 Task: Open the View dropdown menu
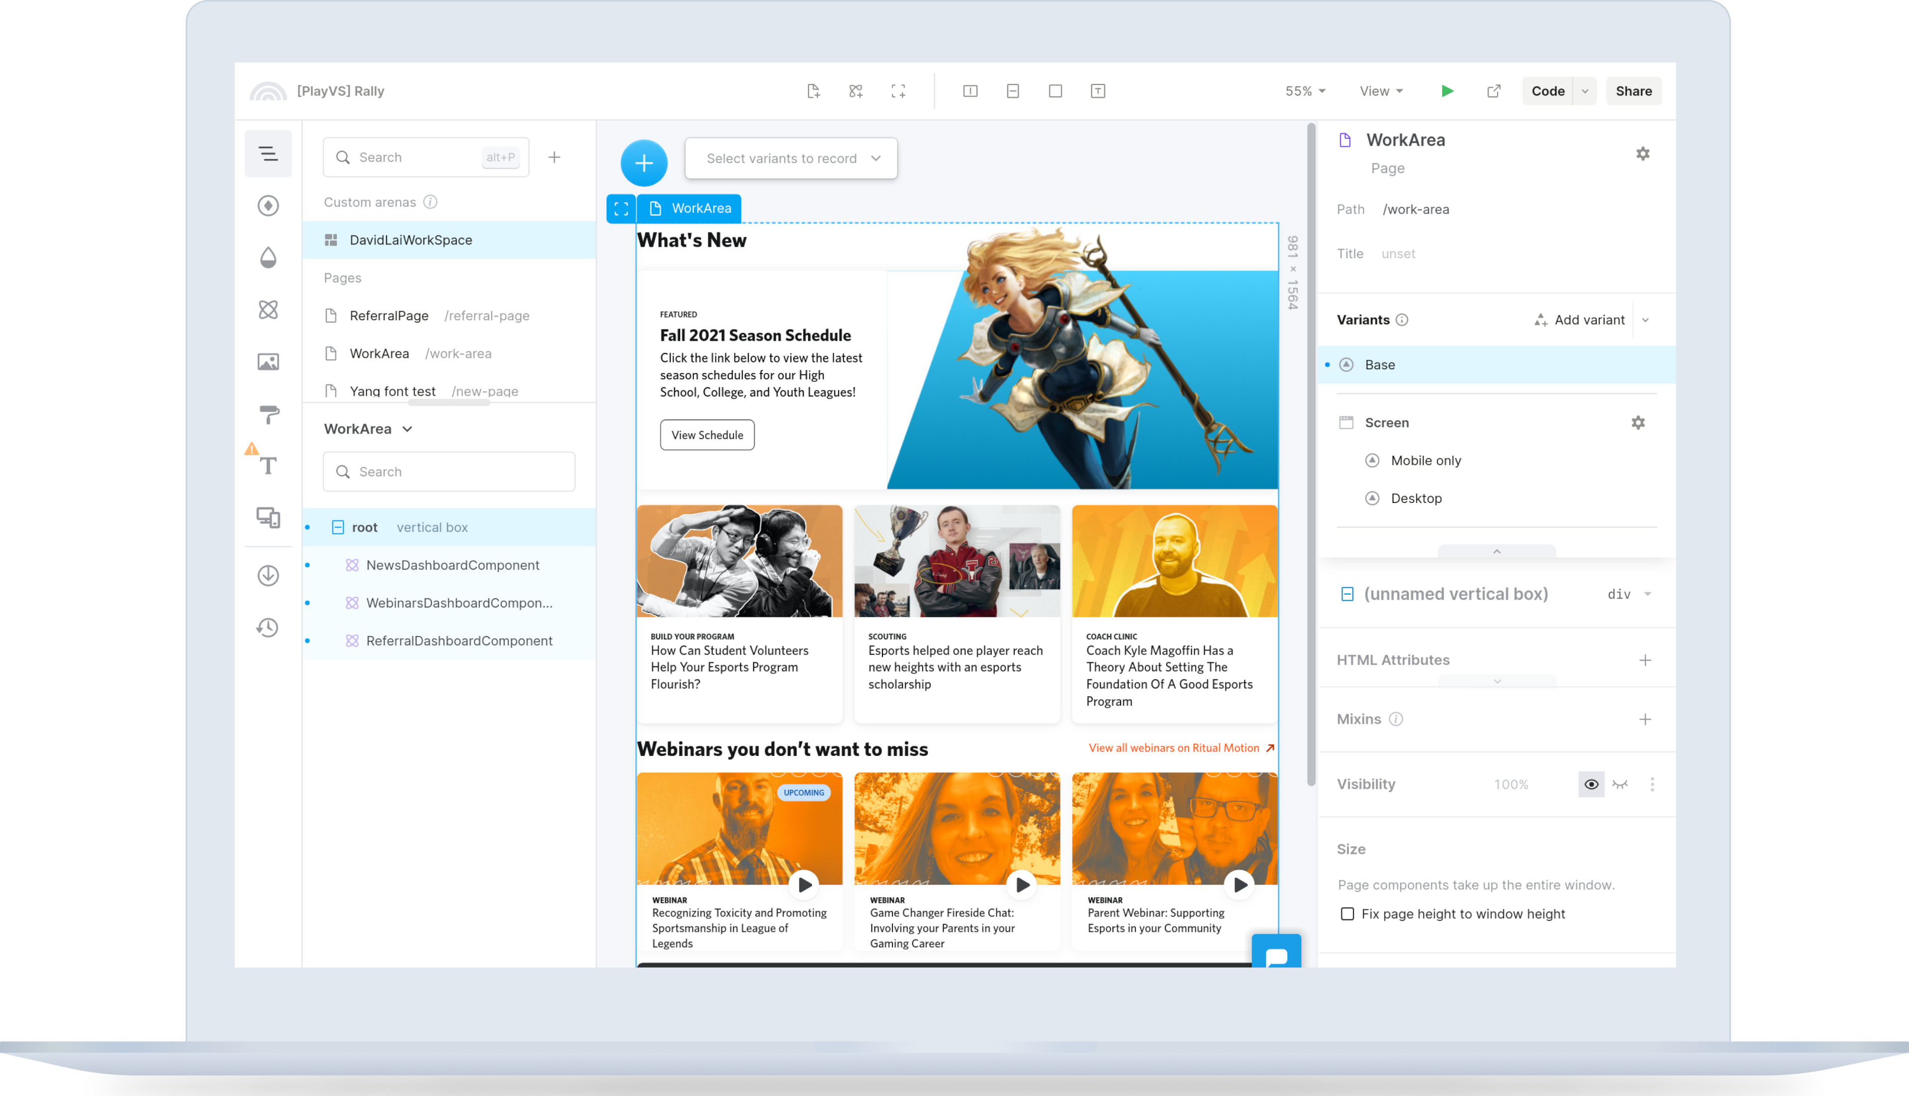tap(1382, 91)
